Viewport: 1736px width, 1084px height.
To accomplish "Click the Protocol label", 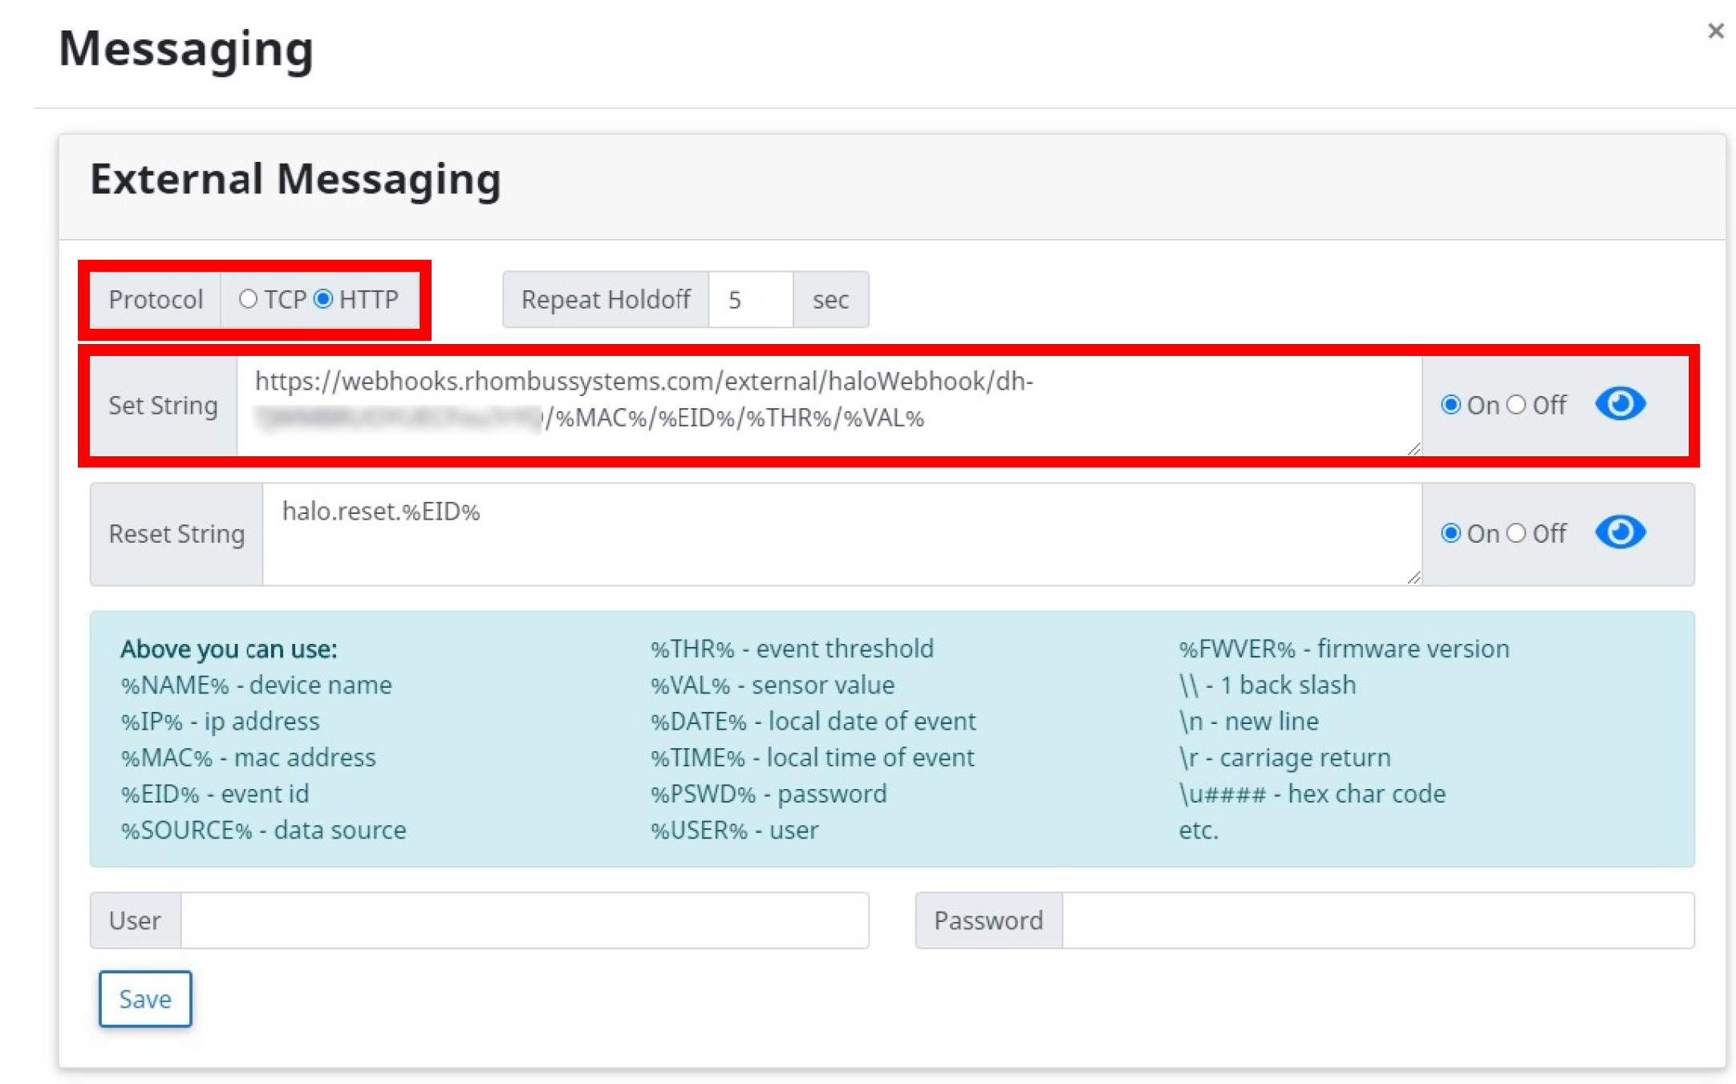I will [x=156, y=300].
